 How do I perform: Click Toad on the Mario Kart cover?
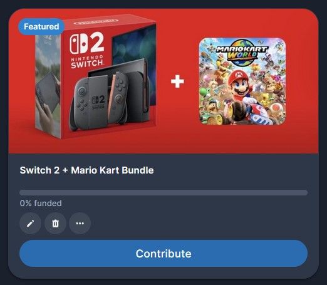pyautogui.click(x=276, y=108)
